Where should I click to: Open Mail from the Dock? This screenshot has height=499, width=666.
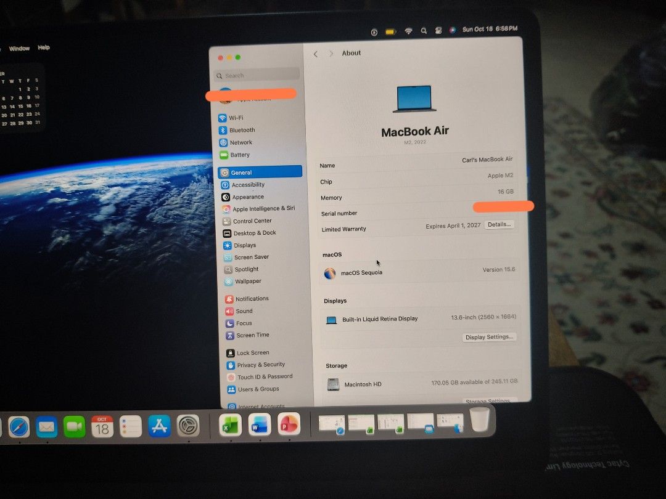pos(46,426)
